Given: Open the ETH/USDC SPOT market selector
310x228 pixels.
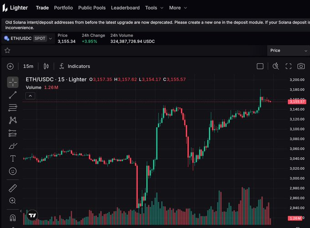Looking at the screenshot, I should tap(28, 38).
